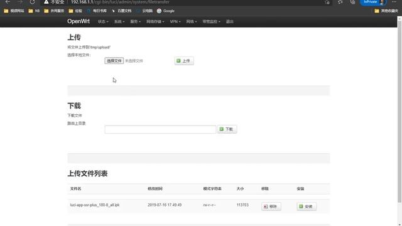Open the 云电脑 bookmark
This screenshot has height=226, width=402.
tap(144, 11)
